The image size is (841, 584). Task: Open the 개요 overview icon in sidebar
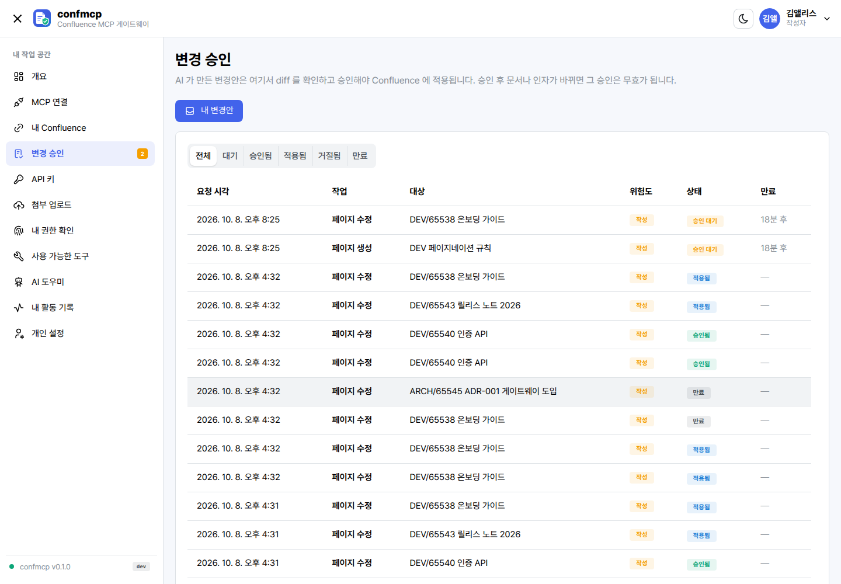pyautogui.click(x=19, y=77)
